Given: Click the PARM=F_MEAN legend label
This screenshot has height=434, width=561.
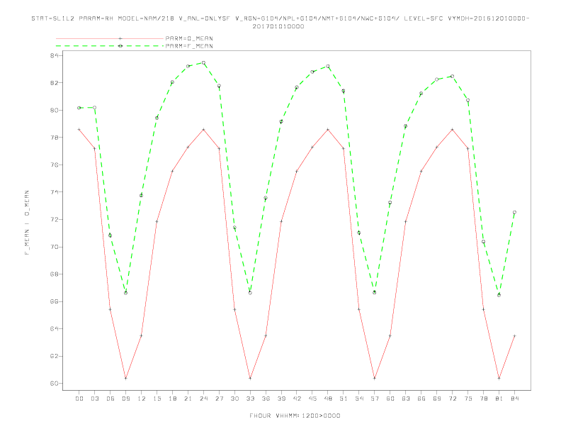Looking at the screenshot, I should tap(189, 46).
